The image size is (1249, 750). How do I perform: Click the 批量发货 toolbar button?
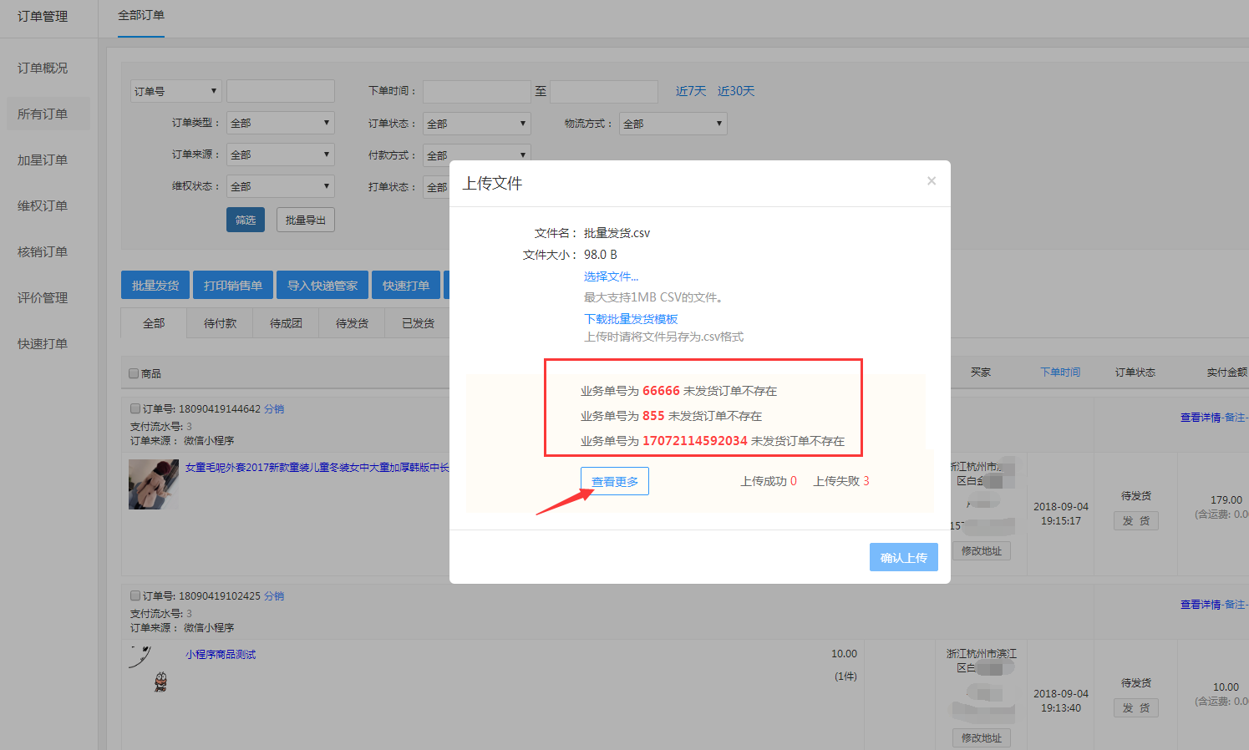click(155, 286)
